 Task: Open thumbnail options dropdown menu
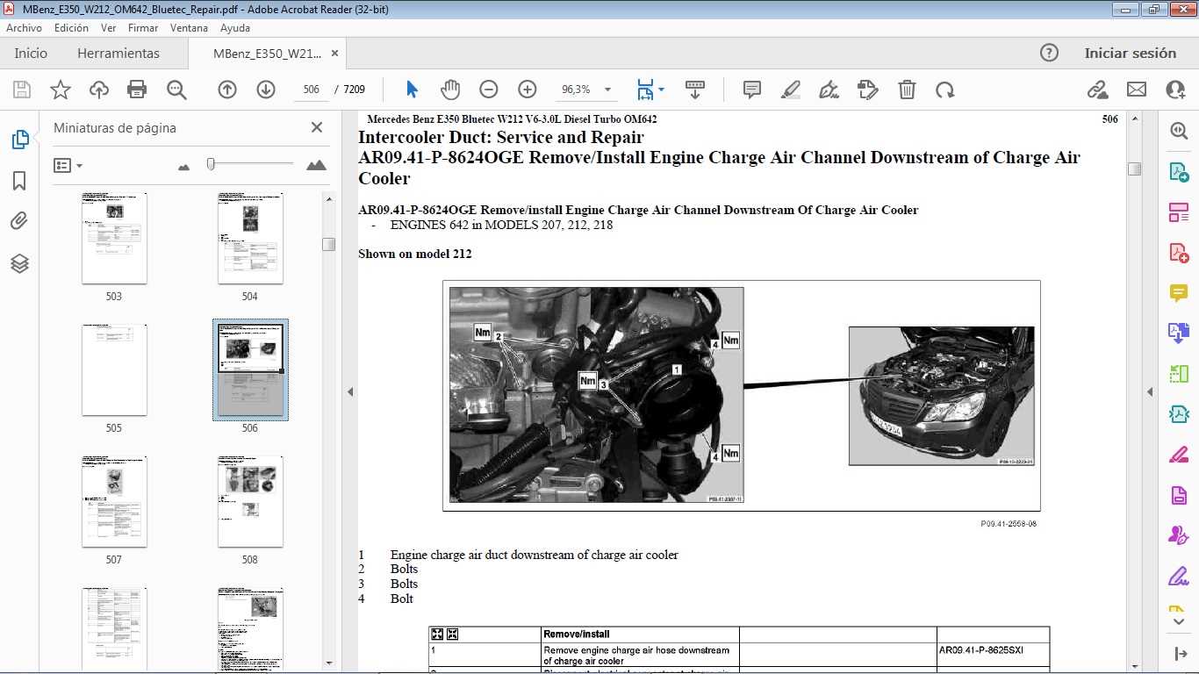coord(68,165)
